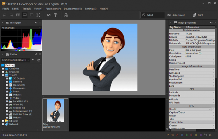Open Image properties panel options icon

[x=211, y=23]
